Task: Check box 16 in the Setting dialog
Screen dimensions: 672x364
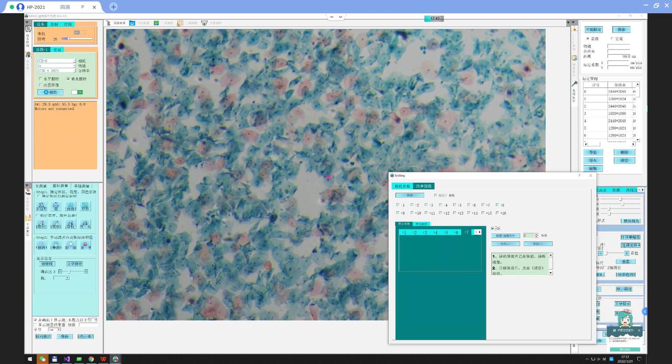Action: click(x=498, y=213)
